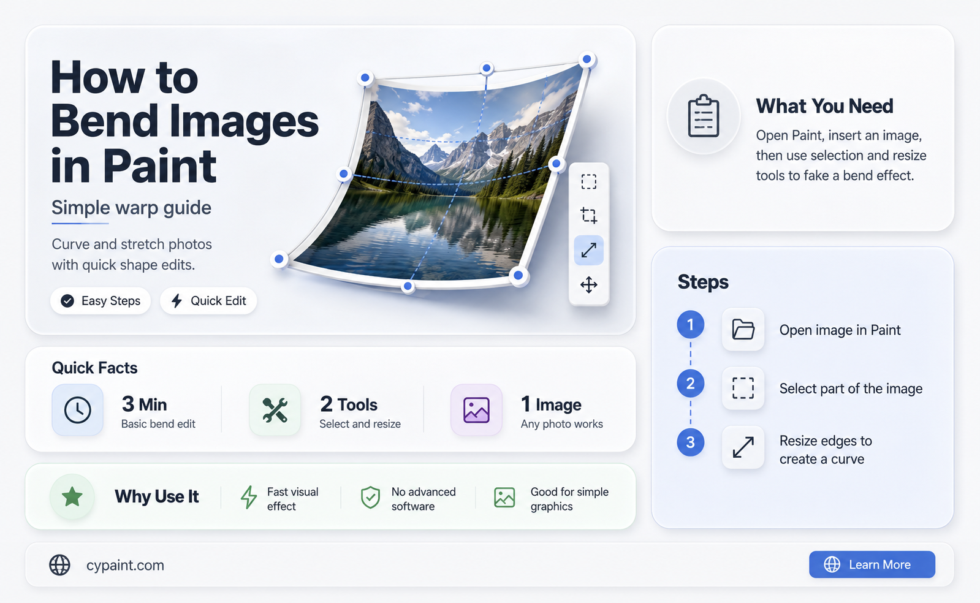Click the dashed square icon in step 2
The image size is (980, 603).
743,388
